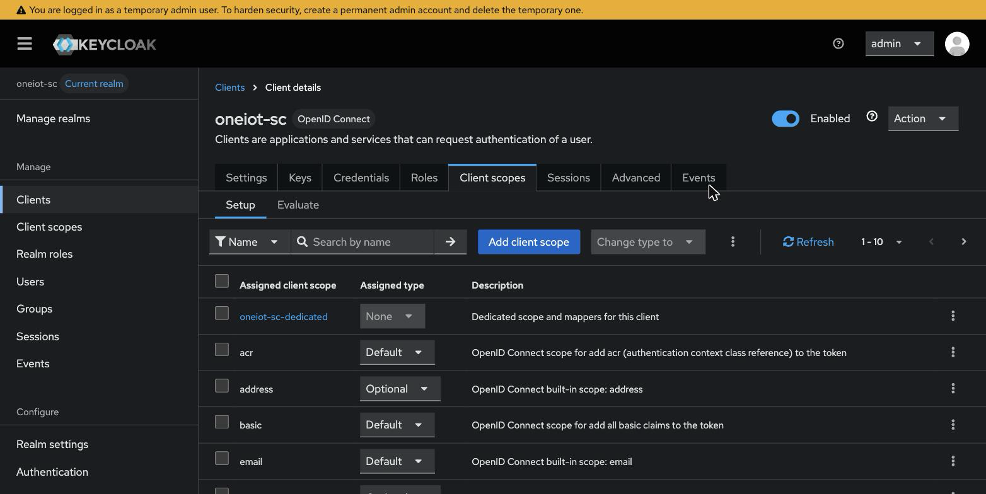Change acr assigned type dropdown
The height and width of the screenshot is (494, 986).
click(x=397, y=352)
